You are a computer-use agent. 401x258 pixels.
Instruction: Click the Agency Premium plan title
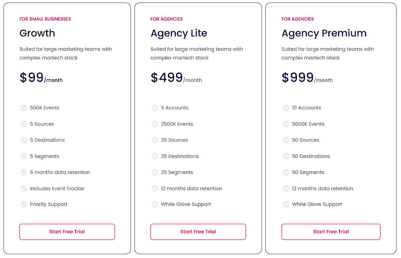[324, 33]
